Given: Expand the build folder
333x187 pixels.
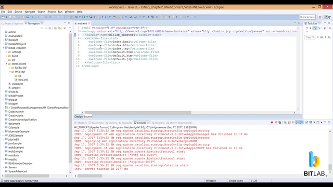Looking at the screenshot, I should click(6, 56).
